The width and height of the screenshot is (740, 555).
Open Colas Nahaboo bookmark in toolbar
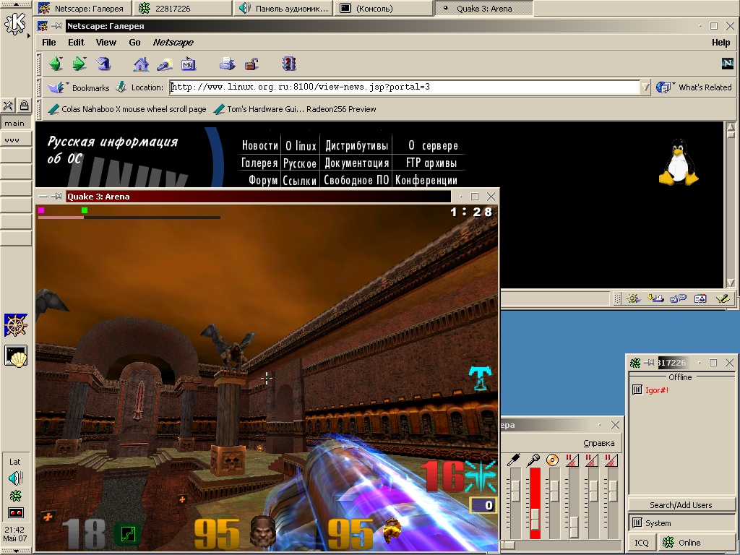click(127, 109)
